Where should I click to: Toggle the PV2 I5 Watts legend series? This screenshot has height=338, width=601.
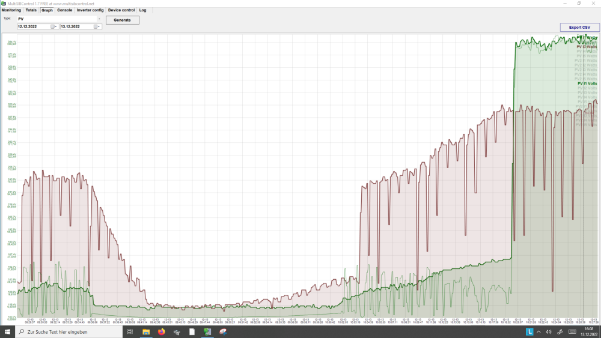tap(585, 79)
